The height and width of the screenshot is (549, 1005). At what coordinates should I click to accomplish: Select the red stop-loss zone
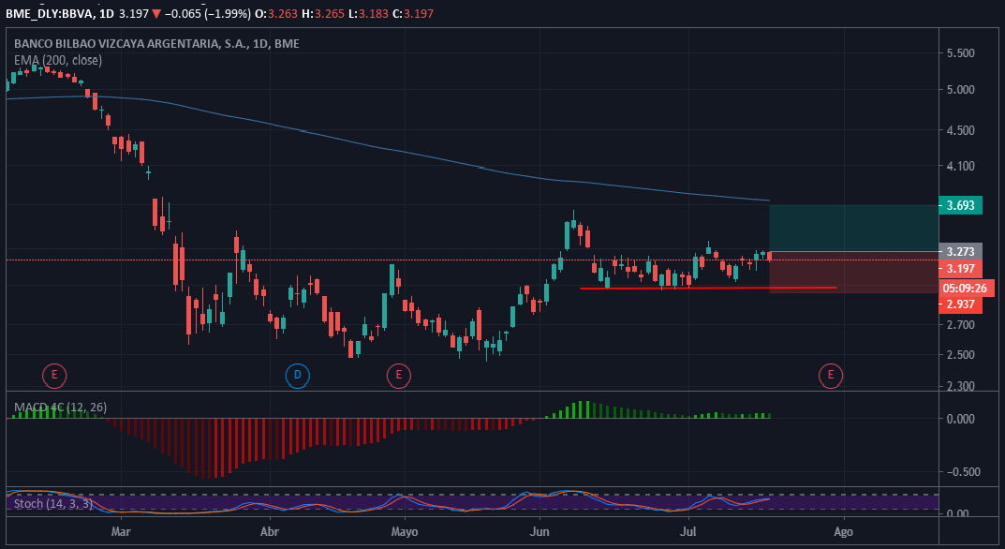[x=852, y=272]
